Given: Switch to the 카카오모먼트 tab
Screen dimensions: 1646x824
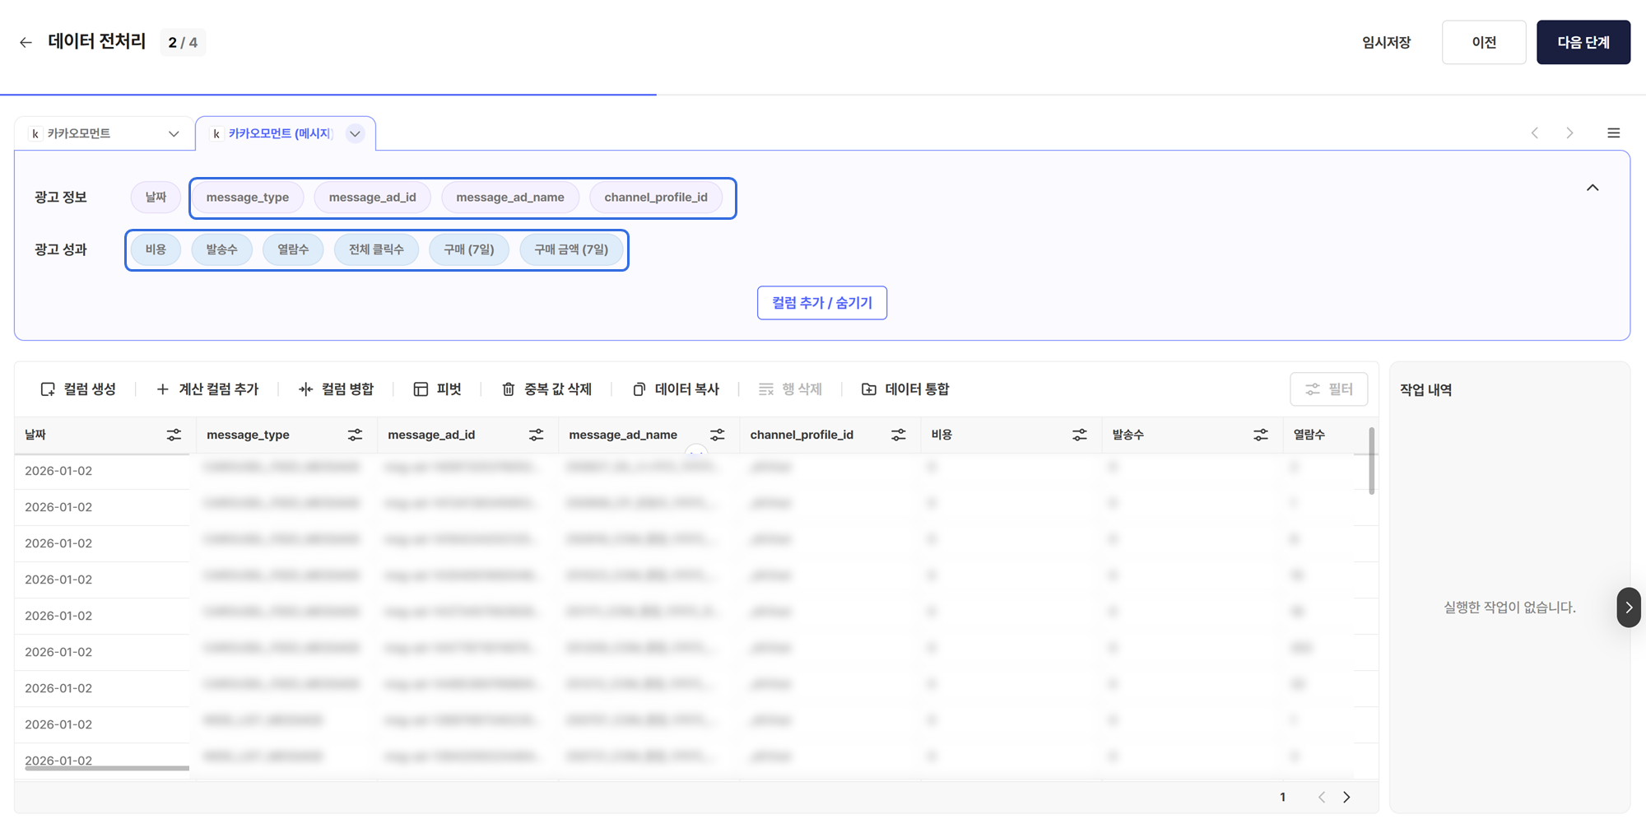Looking at the screenshot, I should 79,134.
